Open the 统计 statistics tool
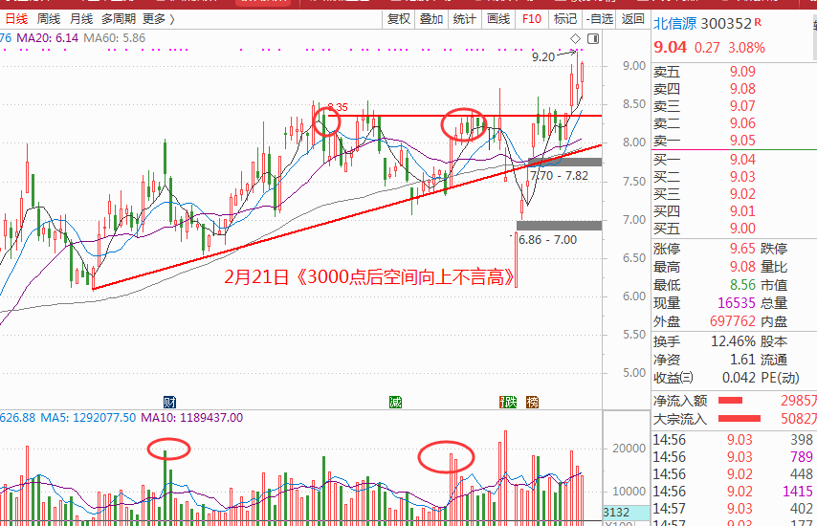Viewport: 817px width, 526px height. 464,19
